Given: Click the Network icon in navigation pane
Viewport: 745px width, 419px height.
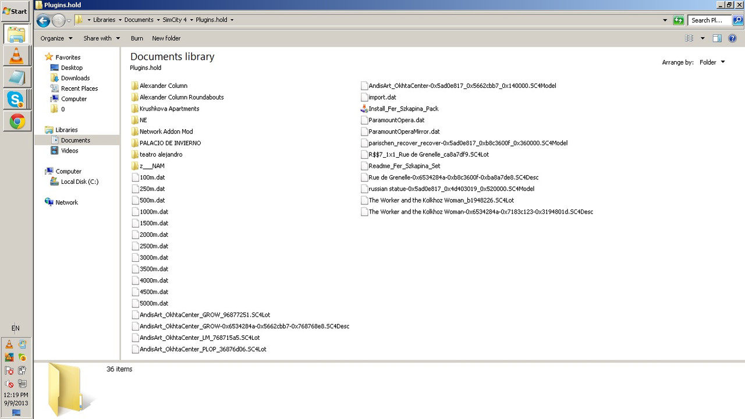Looking at the screenshot, I should (49, 203).
